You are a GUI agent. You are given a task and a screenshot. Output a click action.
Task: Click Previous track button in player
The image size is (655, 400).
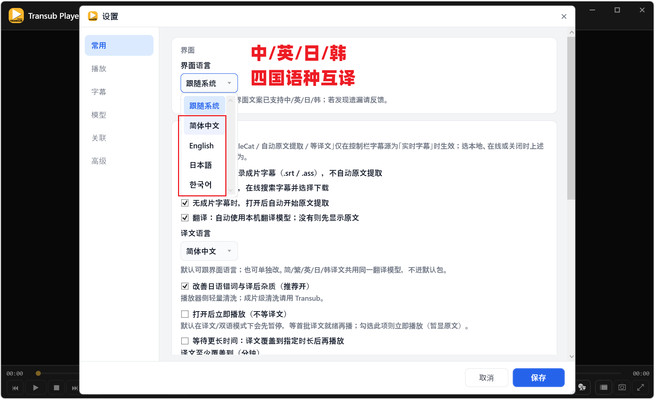pos(15,388)
